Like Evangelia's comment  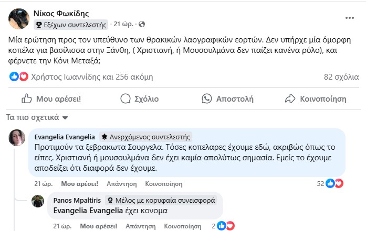(x=79, y=184)
